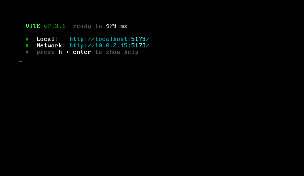Screen dimensions: 304x176
Task: Click the bold 'enter' key text
Action: coord(82,52)
